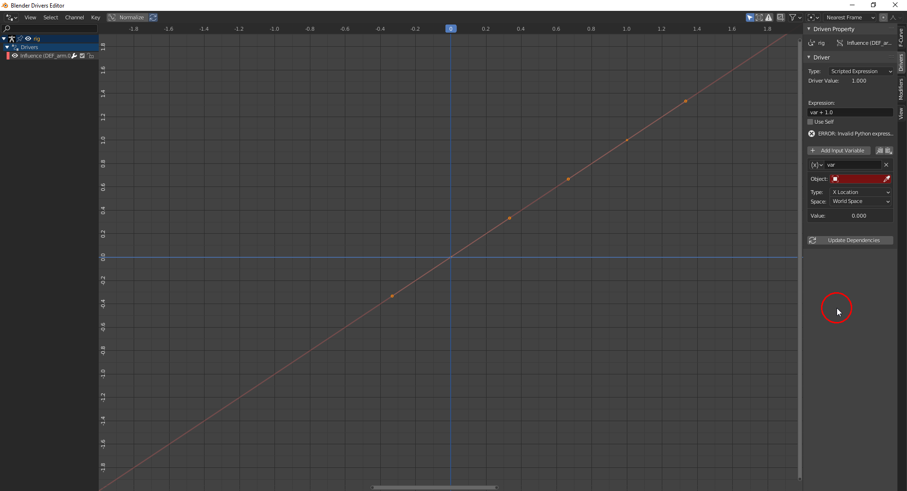Viewport: 907px width, 491px height.
Task: Open the Select menu
Action: (51, 17)
